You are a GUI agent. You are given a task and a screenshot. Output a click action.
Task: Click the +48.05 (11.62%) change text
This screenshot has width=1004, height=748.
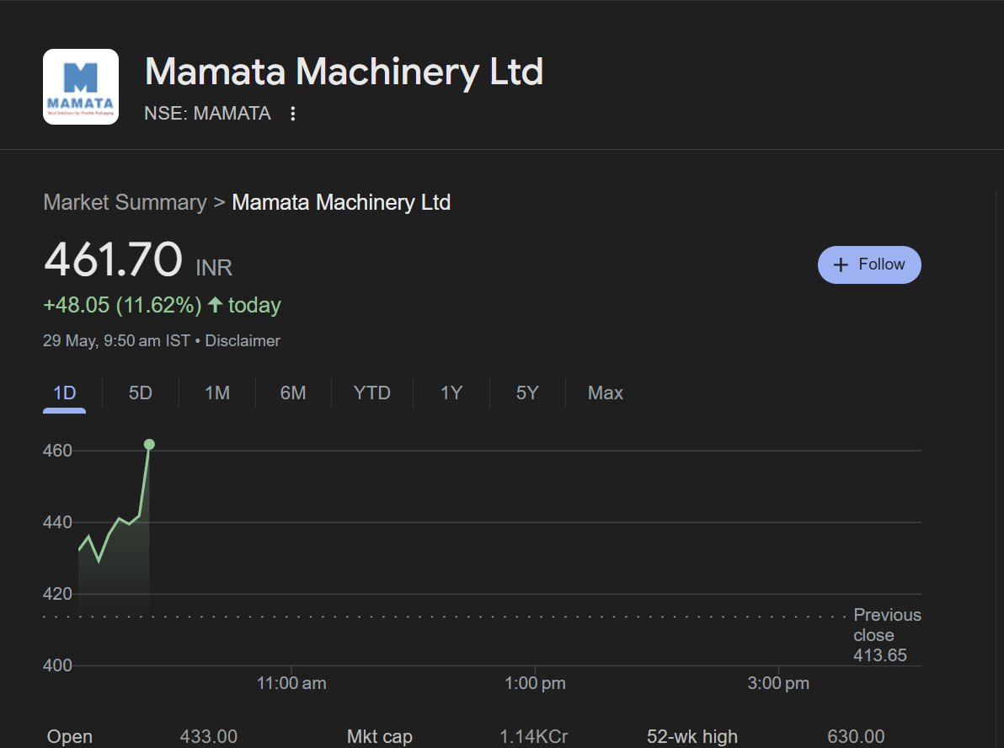[x=122, y=305]
